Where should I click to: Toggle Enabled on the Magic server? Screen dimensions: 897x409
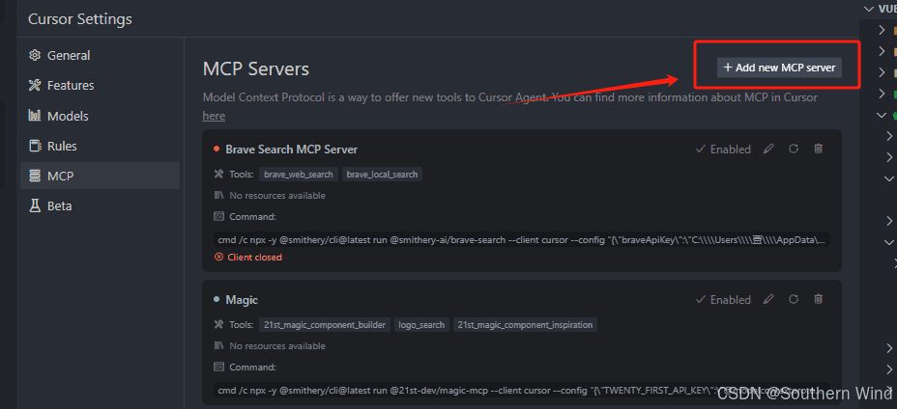(723, 299)
